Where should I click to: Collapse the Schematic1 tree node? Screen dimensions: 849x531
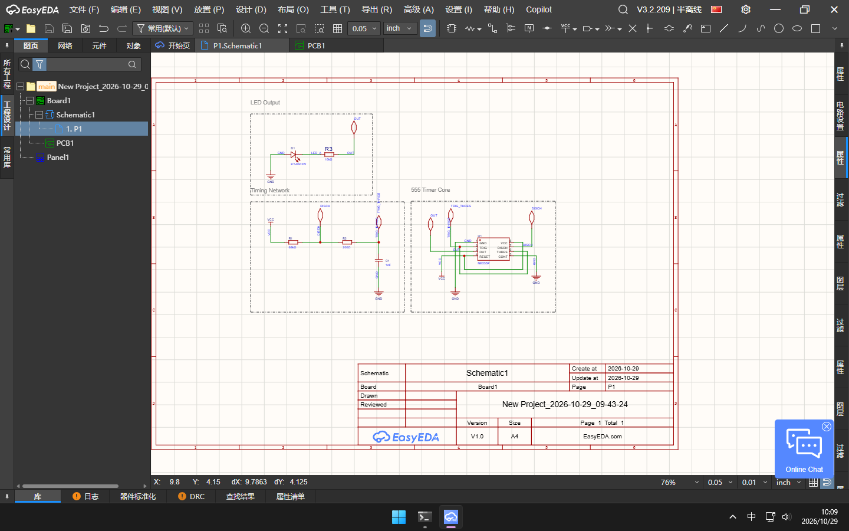(39, 115)
